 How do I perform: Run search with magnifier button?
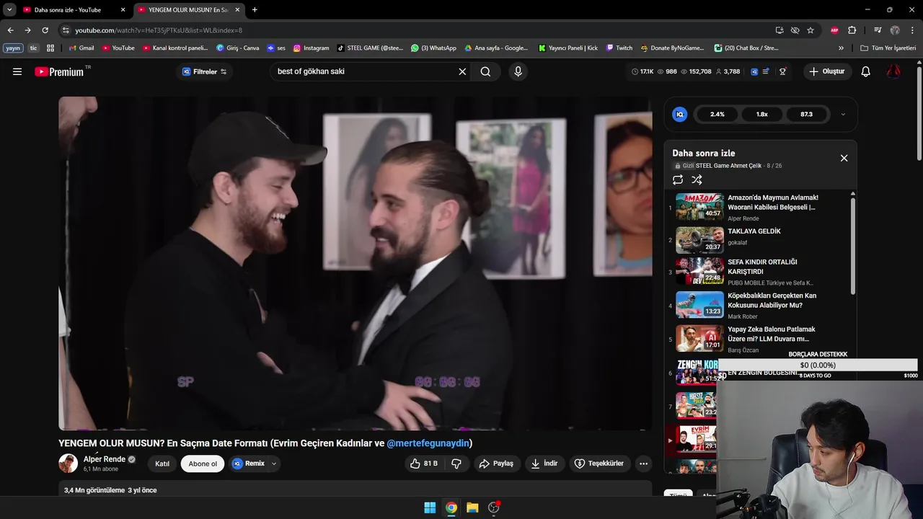pos(485,71)
